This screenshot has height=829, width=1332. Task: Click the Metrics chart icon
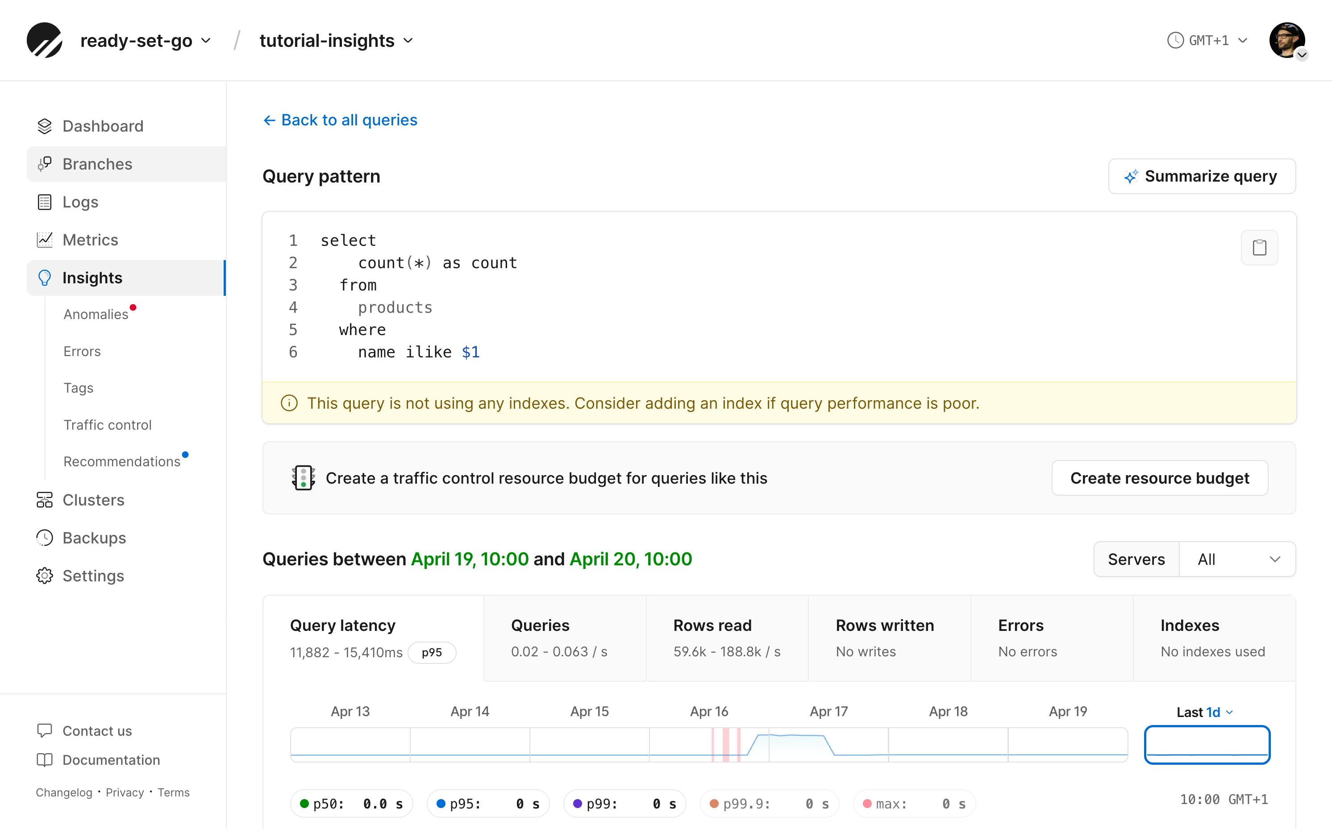pos(45,240)
